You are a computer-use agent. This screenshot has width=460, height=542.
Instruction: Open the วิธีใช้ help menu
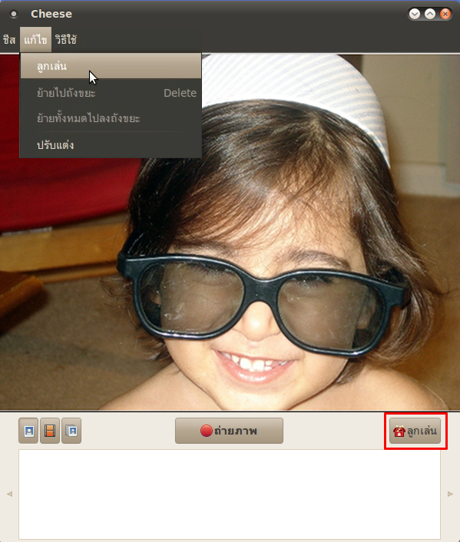click(66, 40)
